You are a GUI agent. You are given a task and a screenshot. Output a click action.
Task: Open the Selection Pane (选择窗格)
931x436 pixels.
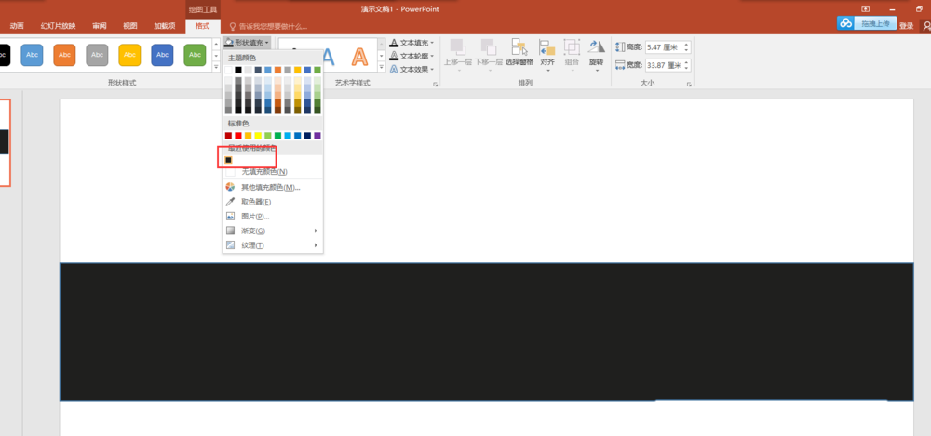(519, 52)
